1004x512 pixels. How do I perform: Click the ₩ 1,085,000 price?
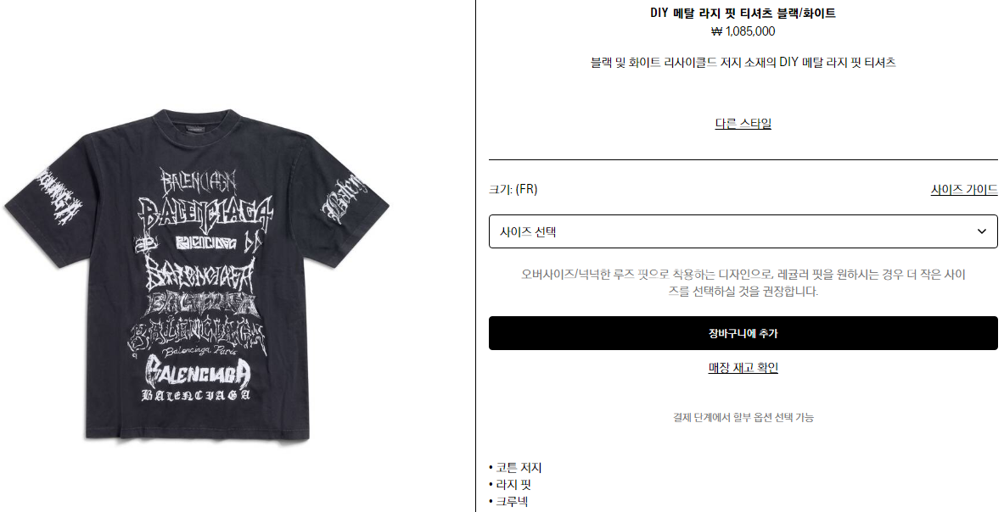point(743,31)
